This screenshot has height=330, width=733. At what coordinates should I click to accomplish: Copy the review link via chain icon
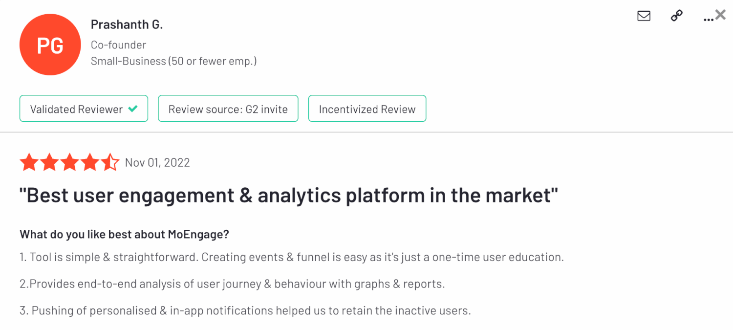coord(676,16)
